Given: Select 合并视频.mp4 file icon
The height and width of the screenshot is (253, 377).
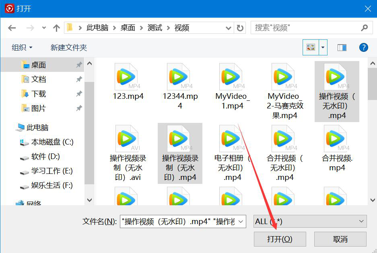Looking at the screenshot, I should click(336, 139).
